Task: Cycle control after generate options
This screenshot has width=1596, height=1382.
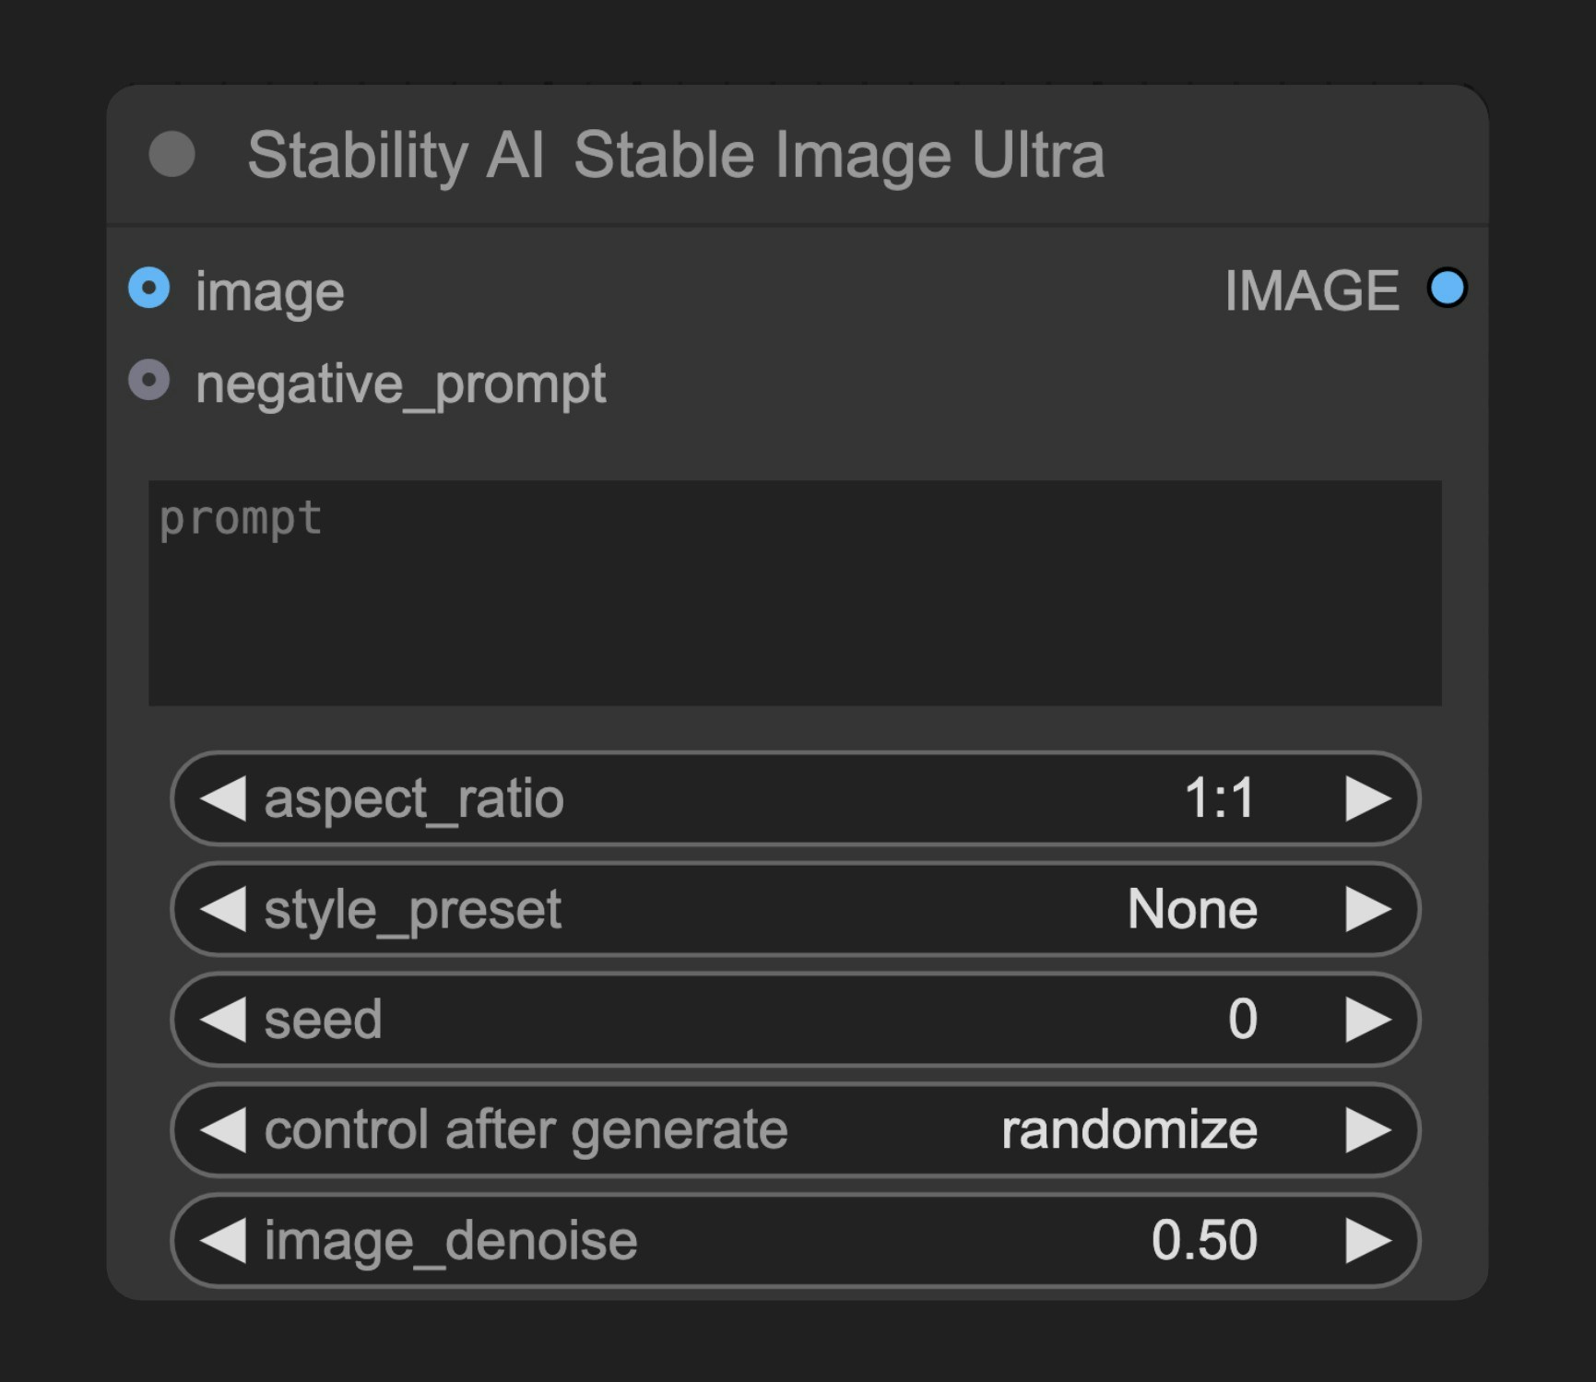Action: (1129, 1129)
